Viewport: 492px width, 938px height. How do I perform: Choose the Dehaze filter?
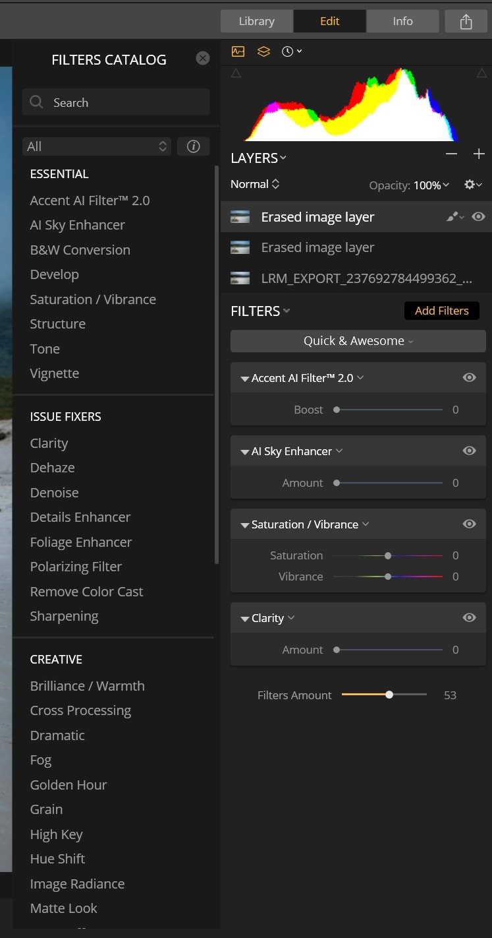pyautogui.click(x=52, y=468)
